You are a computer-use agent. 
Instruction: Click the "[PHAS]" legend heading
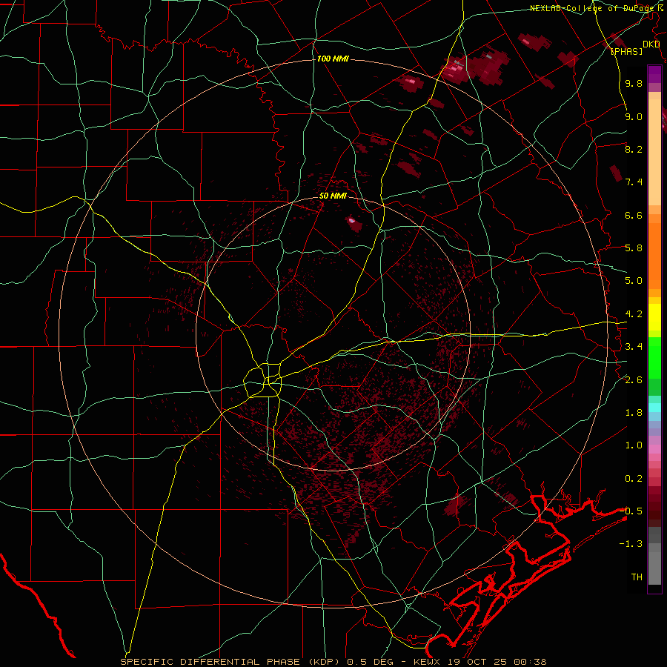626,51
